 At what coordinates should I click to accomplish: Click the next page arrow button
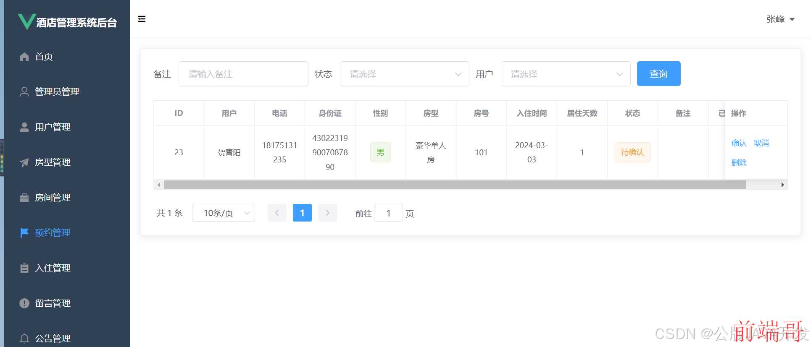point(327,213)
